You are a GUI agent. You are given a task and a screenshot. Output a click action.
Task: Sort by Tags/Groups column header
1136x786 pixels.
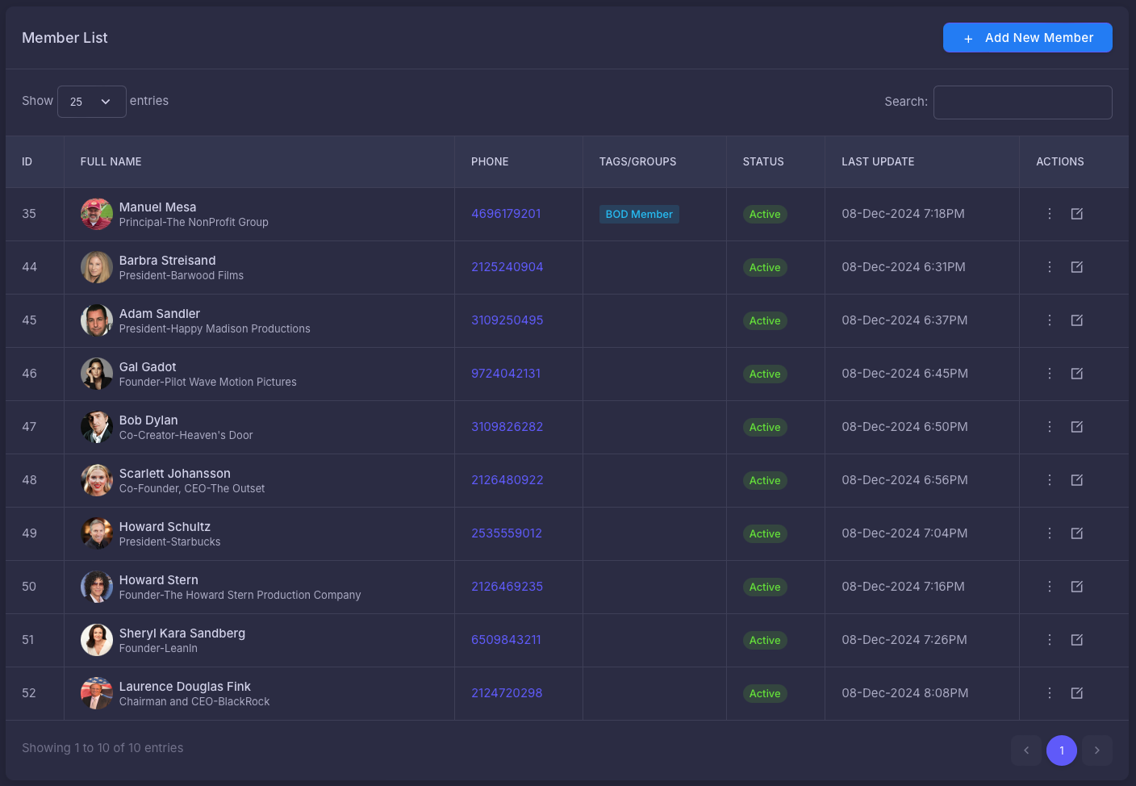tap(654, 161)
